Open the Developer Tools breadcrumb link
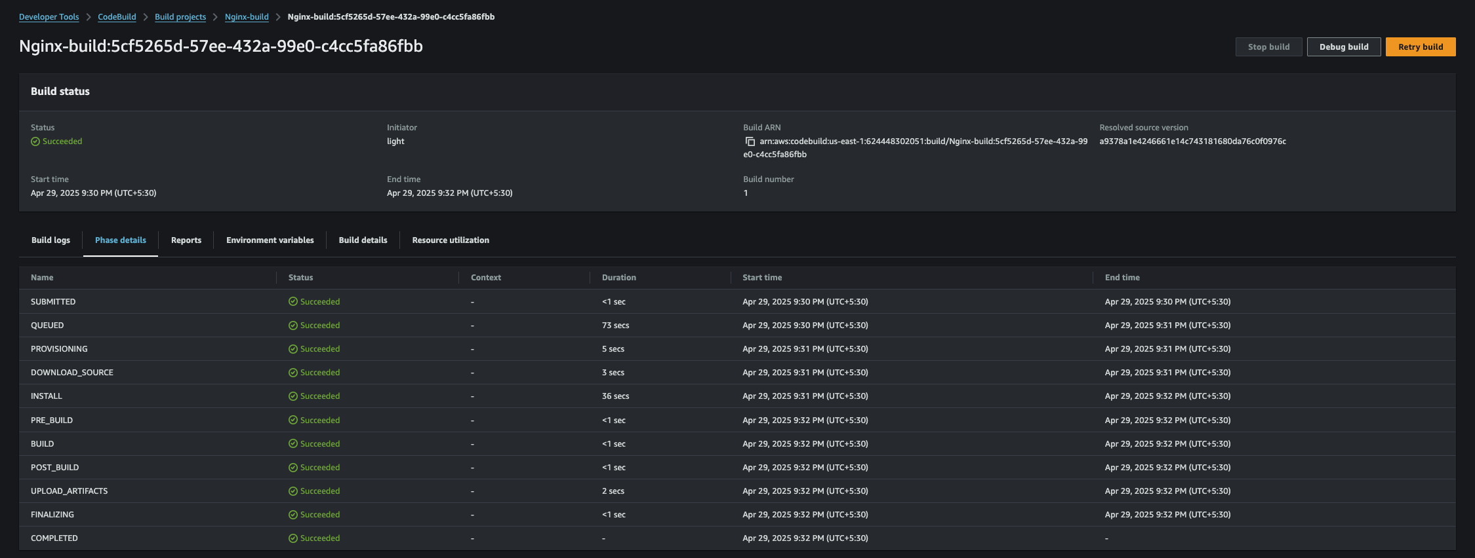The height and width of the screenshot is (558, 1475). click(49, 17)
